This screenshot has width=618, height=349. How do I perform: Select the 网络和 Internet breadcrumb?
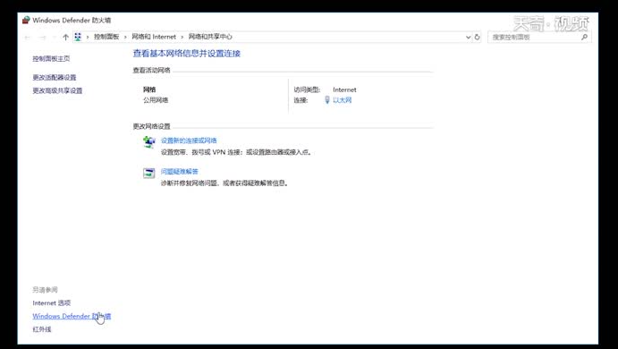tap(154, 37)
